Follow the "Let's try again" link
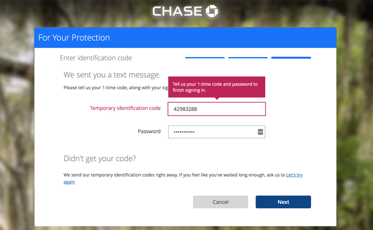 pyautogui.click(x=294, y=175)
